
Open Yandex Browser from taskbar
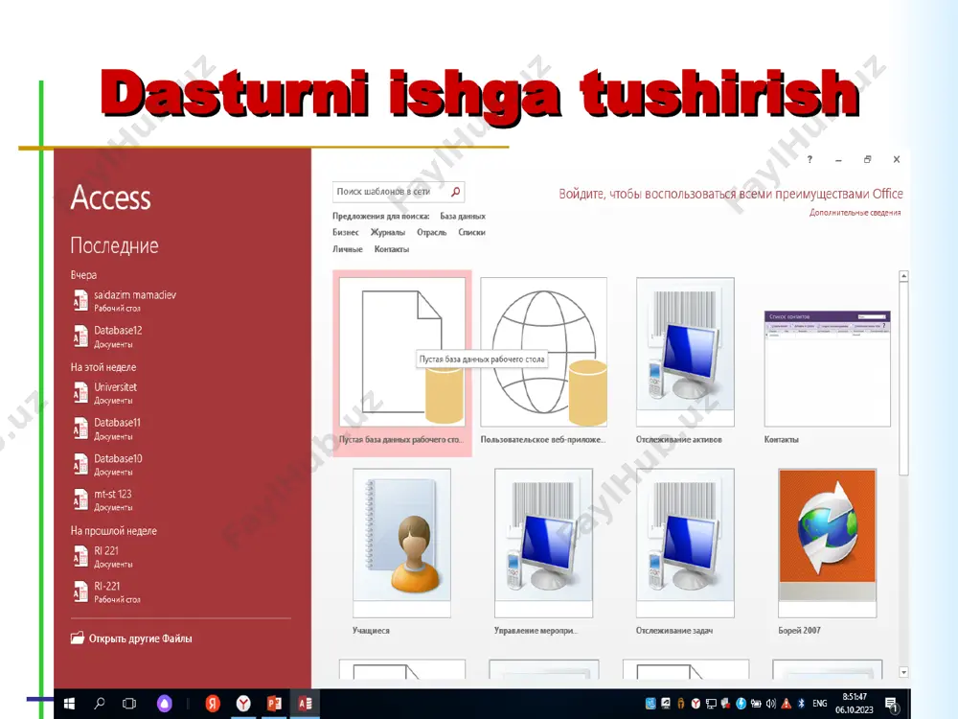point(243,704)
